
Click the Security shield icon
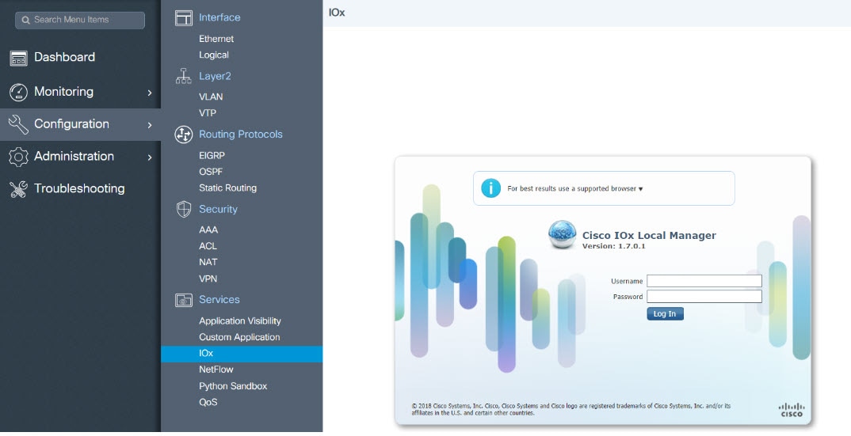click(184, 210)
